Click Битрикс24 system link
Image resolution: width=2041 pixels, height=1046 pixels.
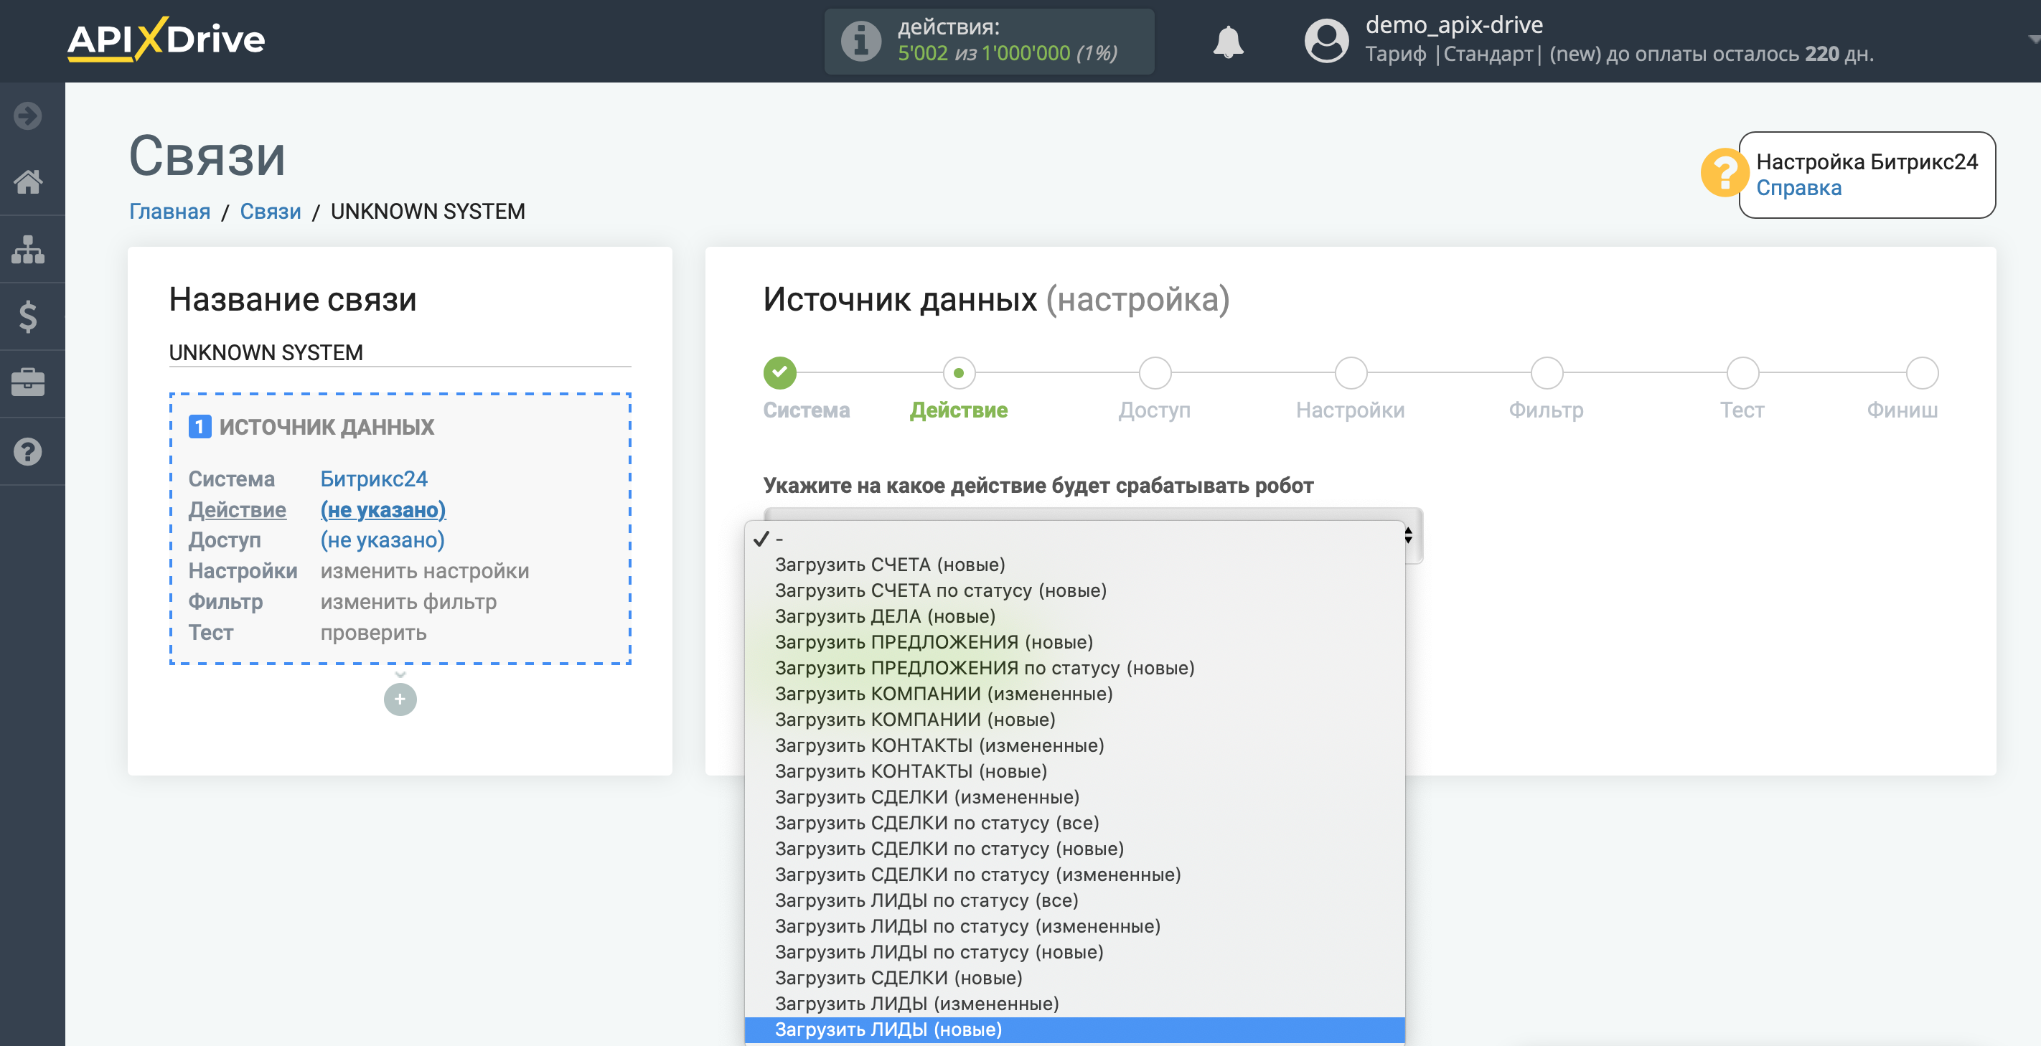pos(374,479)
